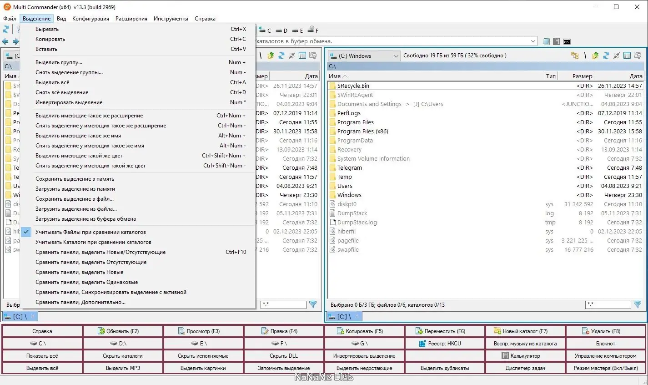
Task: Open the notepad icon in command bar
Action: (x=547, y=41)
